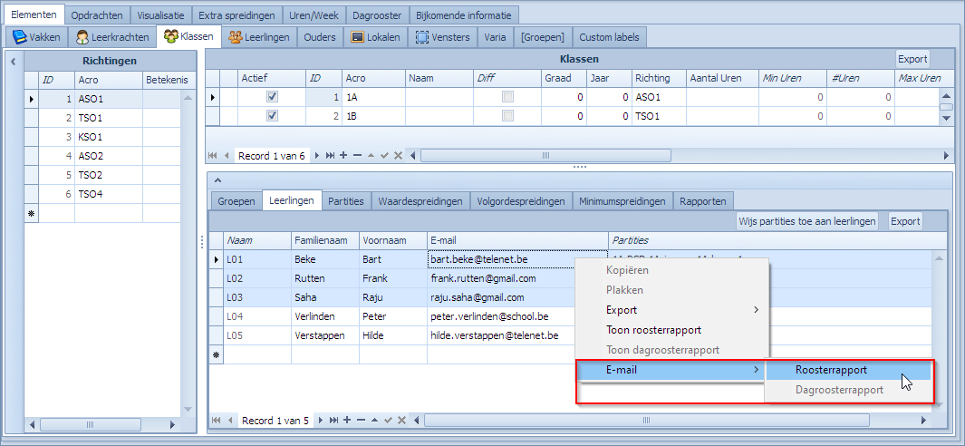Choose Roosterrapport in E-mail submenu
The width and height of the screenshot is (965, 446).
848,370
